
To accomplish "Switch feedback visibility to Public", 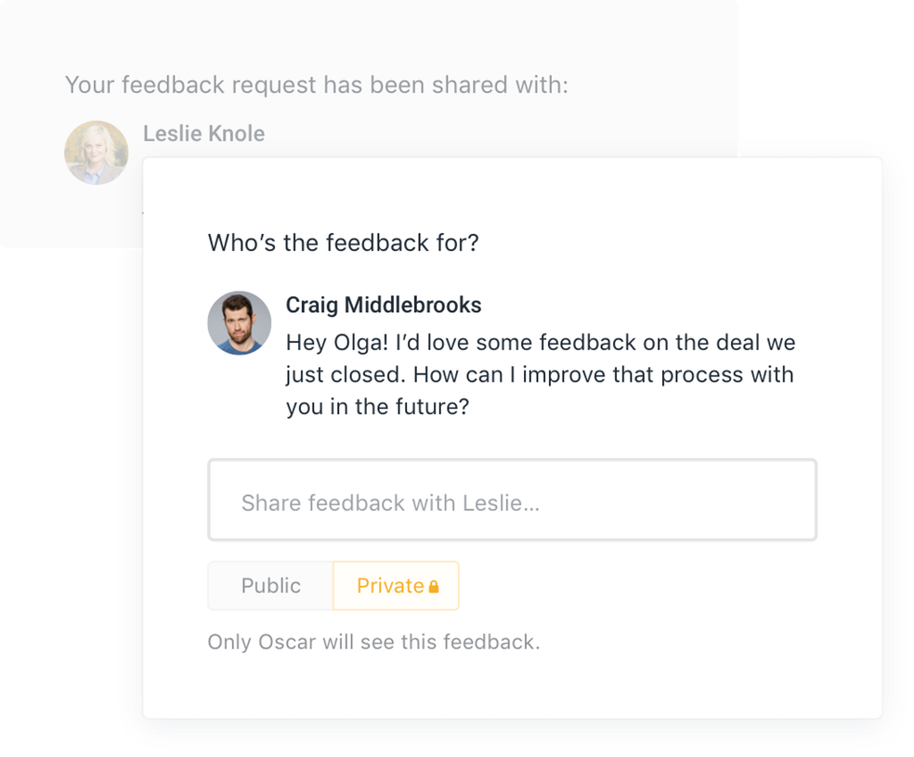I will (x=270, y=585).
